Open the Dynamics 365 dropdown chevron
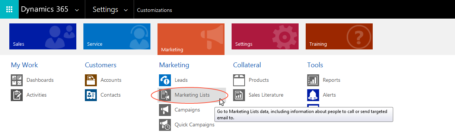This screenshot has width=455, height=139. 77,10
